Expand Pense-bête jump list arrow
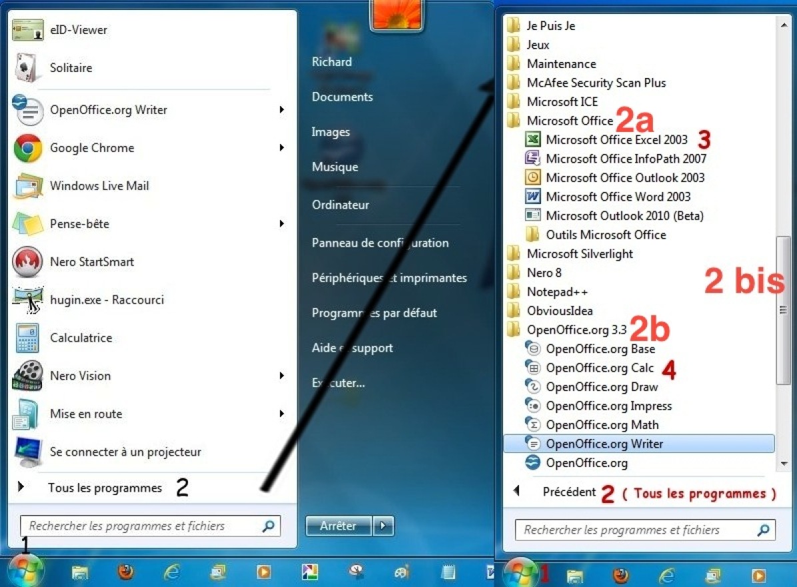 (x=282, y=224)
